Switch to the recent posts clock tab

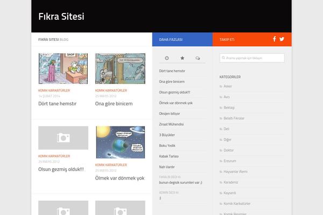(167, 58)
